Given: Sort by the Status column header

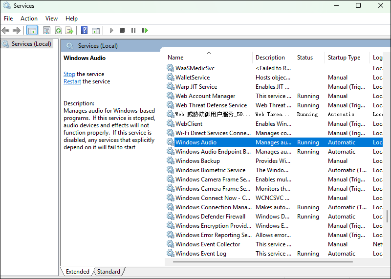Looking at the screenshot, I should tap(309, 58).
